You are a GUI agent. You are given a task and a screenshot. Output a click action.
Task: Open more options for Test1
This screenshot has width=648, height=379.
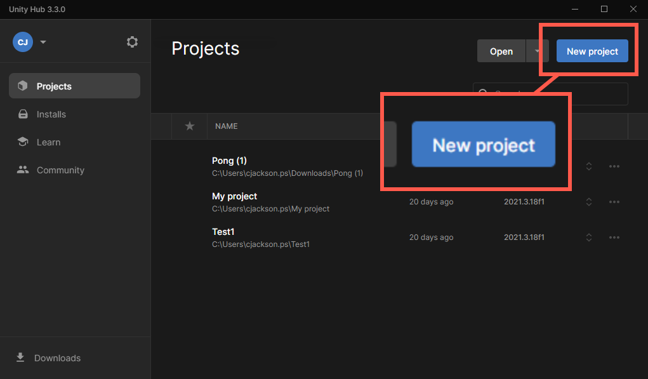click(614, 237)
